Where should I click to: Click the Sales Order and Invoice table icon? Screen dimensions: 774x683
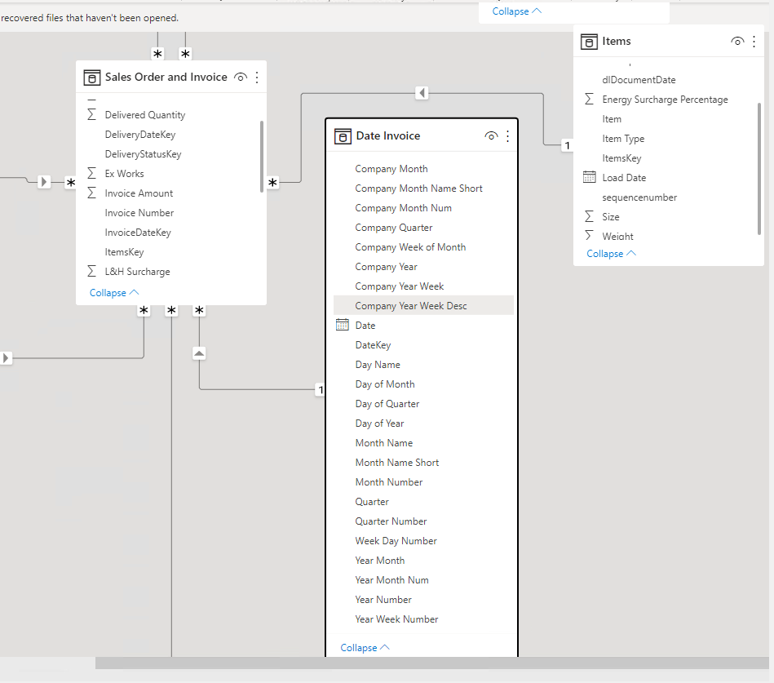pos(92,78)
